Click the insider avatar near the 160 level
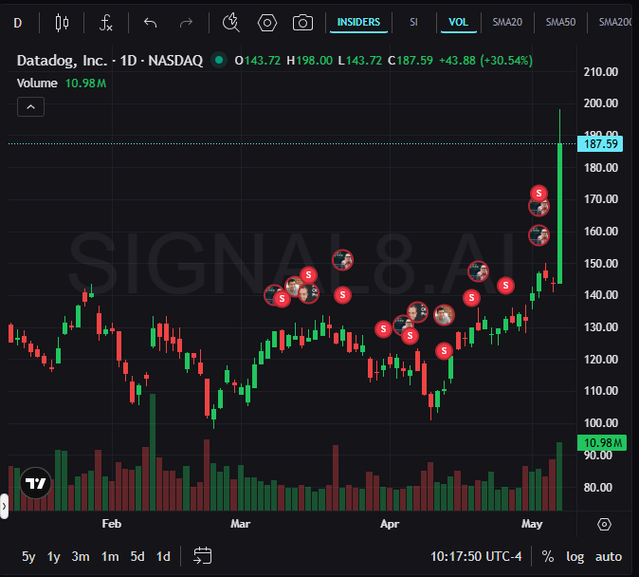639x577 pixels. (x=539, y=235)
